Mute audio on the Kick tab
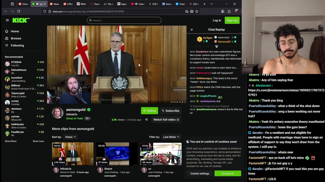The height and width of the screenshot is (182, 325). (37, 4)
